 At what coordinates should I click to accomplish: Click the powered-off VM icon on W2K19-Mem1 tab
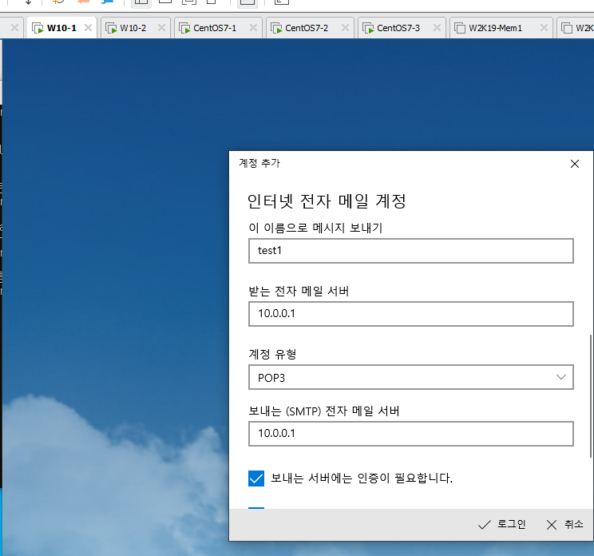460,28
